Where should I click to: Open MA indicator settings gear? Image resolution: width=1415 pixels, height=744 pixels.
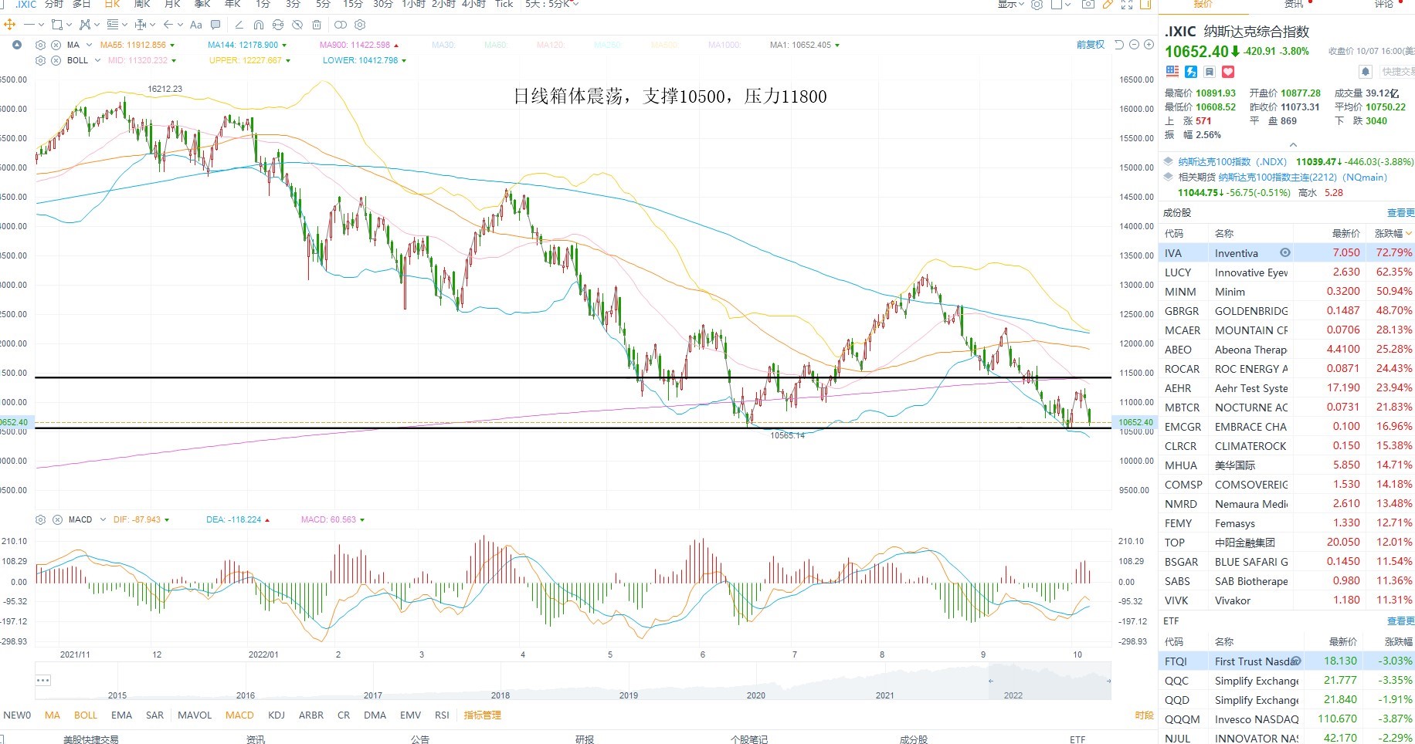(x=40, y=45)
